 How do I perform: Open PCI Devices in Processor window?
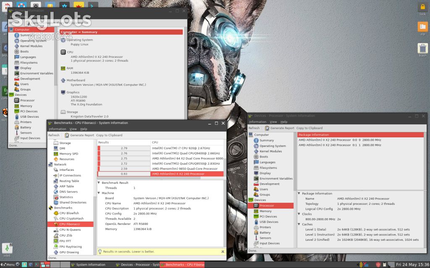(268, 216)
